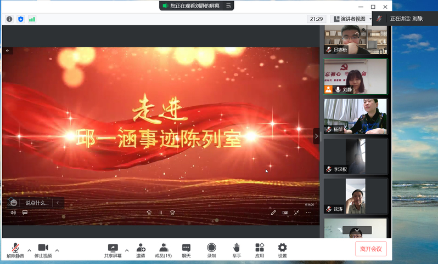Image resolution: width=438 pixels, height=264 pixels.
Task: Open the 应用 apps menu
Action: pyautogui.click(x=260, y=248)
